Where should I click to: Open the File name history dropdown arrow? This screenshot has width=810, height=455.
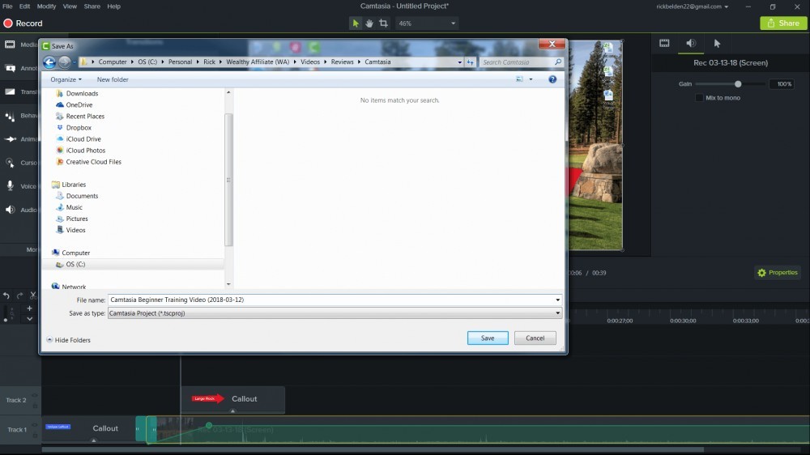point(557,300)
